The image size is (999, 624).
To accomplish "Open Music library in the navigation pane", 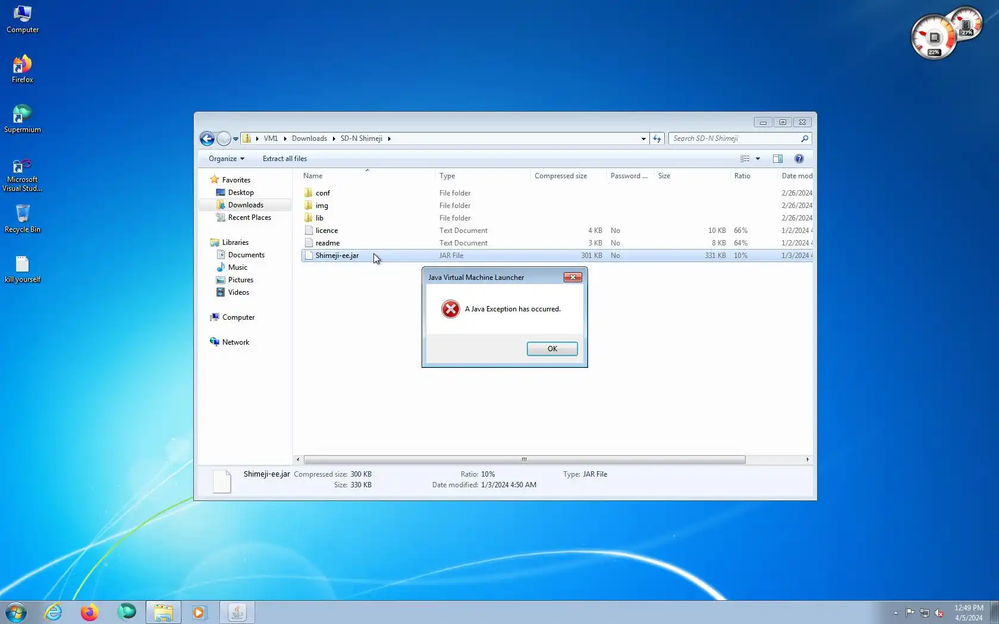I will (x=237, y=267).
